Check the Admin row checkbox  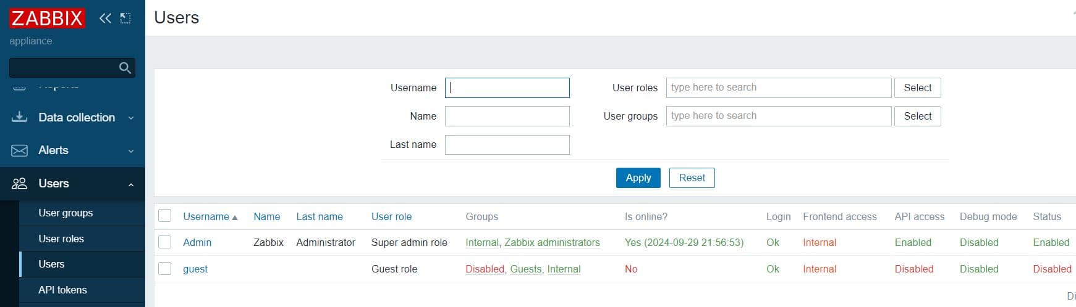pos(164,242)
